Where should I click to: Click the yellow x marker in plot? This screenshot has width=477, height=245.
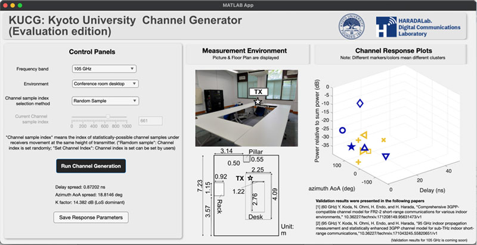tap(383, 140)
